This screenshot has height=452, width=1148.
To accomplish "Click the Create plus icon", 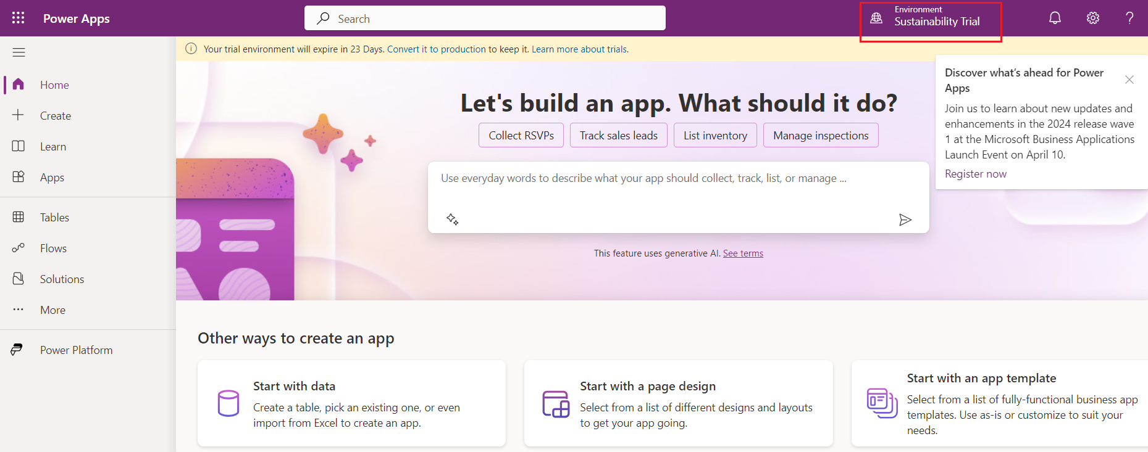I will click(19, 115).
